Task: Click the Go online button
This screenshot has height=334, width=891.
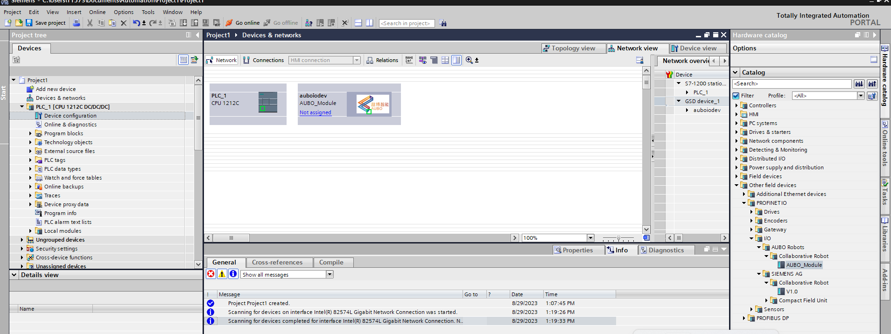Action: point(243,23)
